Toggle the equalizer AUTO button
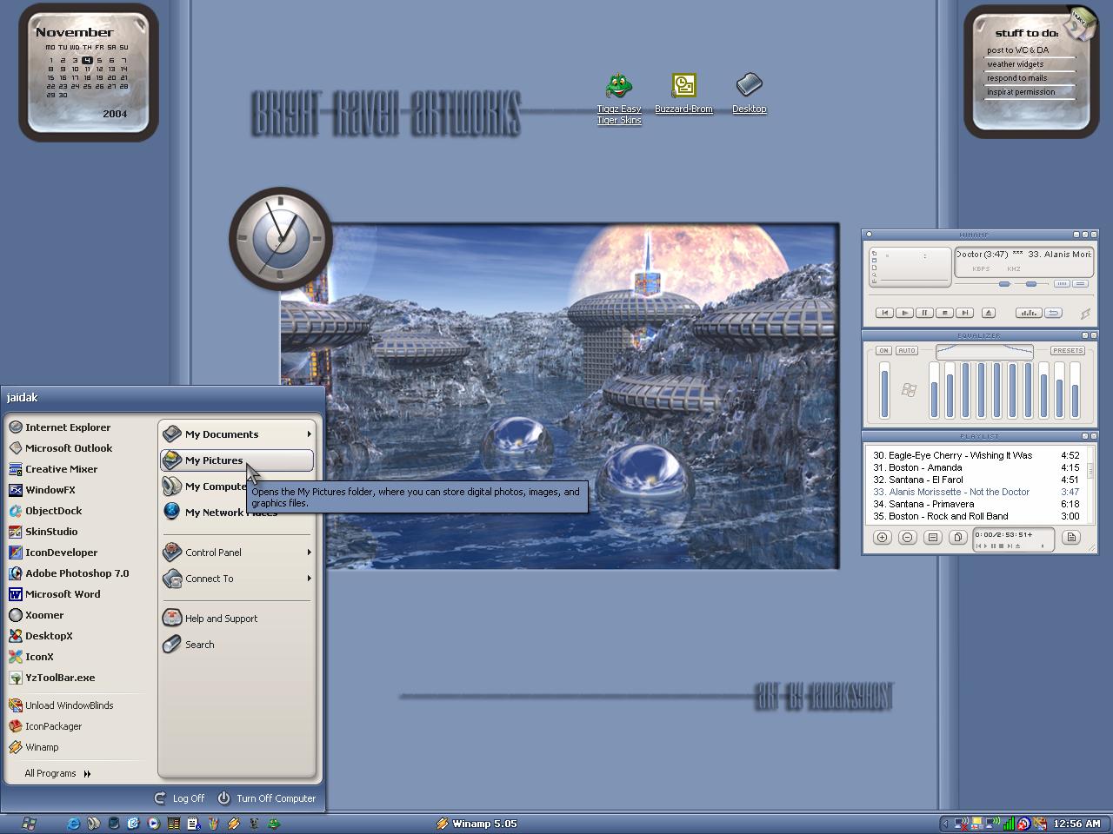The width and height of the screenshot is (1113, 834). point(907,350)
